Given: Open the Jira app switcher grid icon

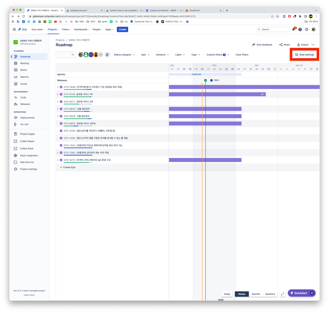Looking at the screenshot, I should click(14, 30).
